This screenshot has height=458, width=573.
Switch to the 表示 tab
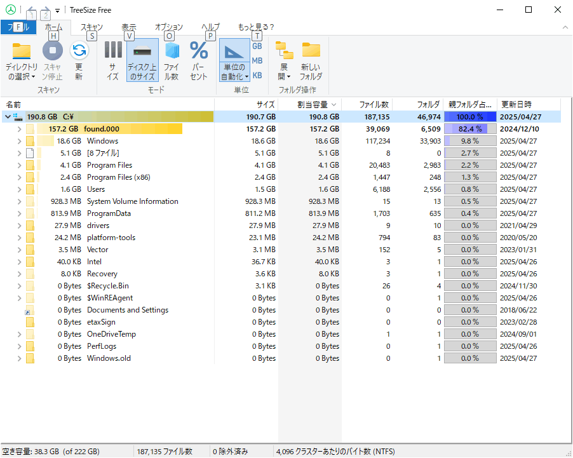tap(128, 27)
